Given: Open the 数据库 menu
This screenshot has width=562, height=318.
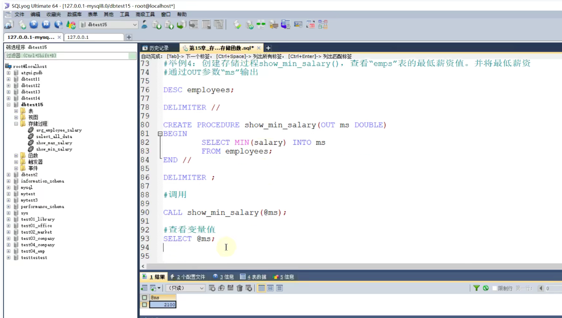Looking at the screenshot, I should click(x=74, y=14).
